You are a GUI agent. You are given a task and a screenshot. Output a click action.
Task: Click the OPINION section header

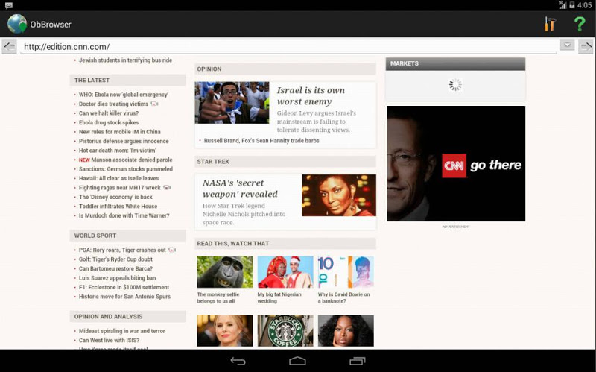pyautogui.click(x=285, y=69)
